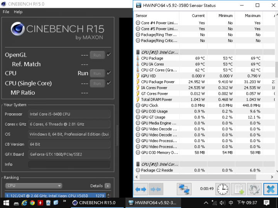Select the Xeon X5650 ranking entry
The height and width of the screenshot is (208, 278).
pyautogui.click(x=55, y=196)
